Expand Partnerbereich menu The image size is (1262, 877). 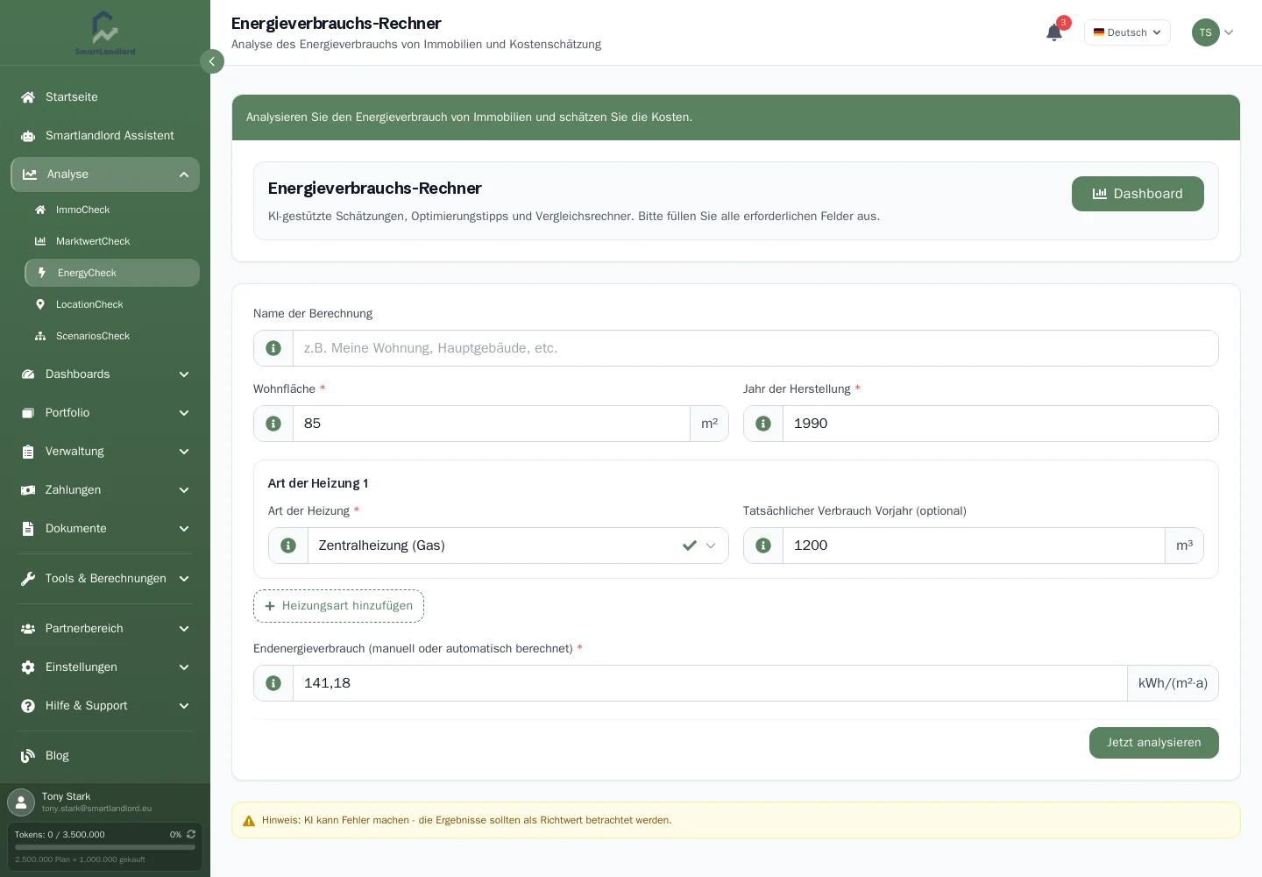105,629
